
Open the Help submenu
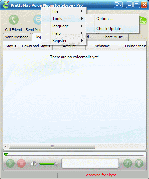64,33
